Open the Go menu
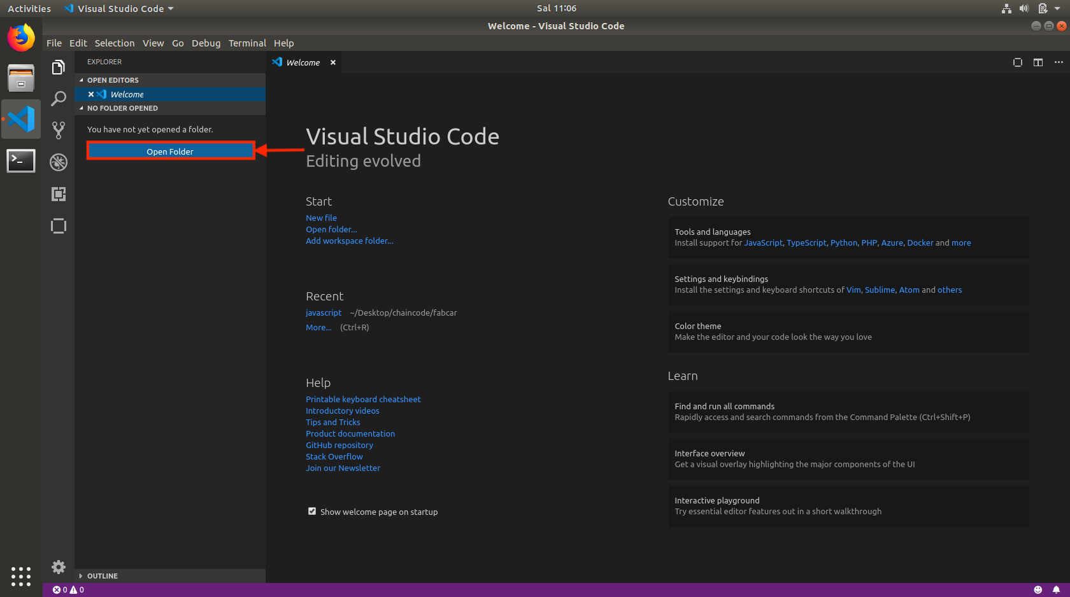The image size is (1070, 597). point(178,43)
